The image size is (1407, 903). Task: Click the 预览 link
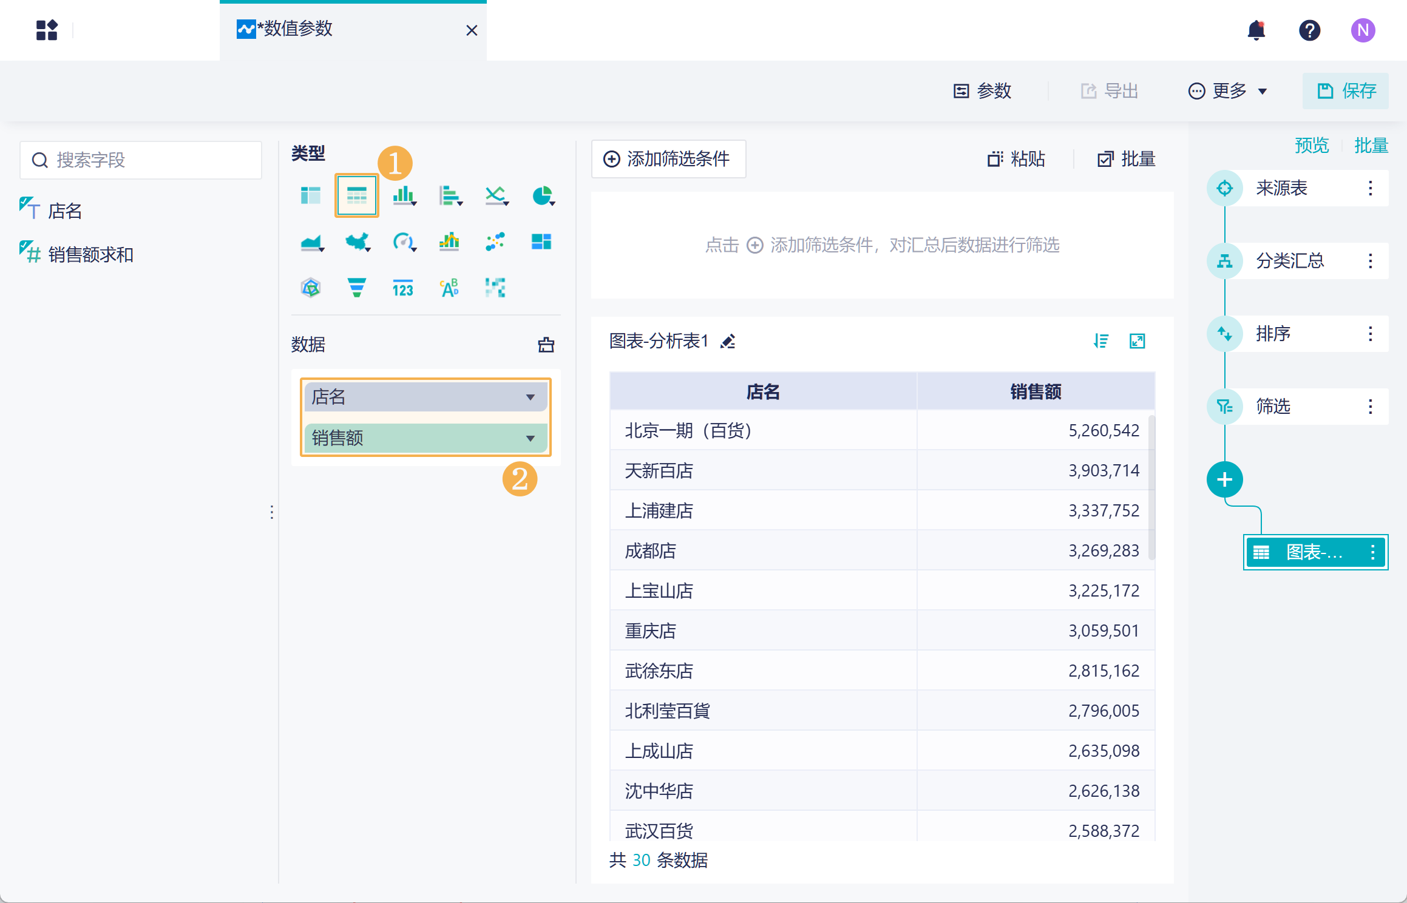1311,146
